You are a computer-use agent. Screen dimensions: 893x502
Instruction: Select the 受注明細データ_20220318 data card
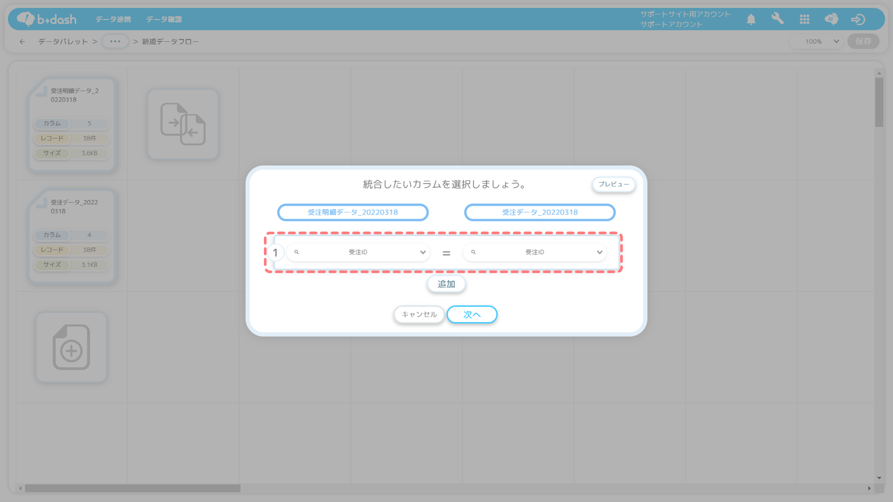71,125
